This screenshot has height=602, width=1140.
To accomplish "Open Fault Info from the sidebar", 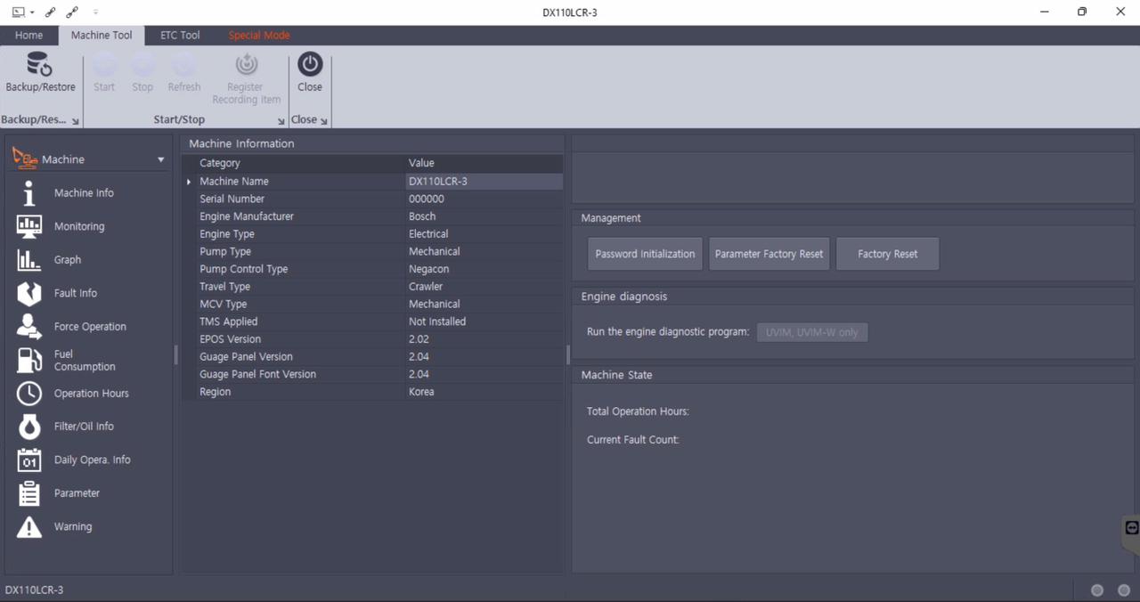I will point(75,293).
